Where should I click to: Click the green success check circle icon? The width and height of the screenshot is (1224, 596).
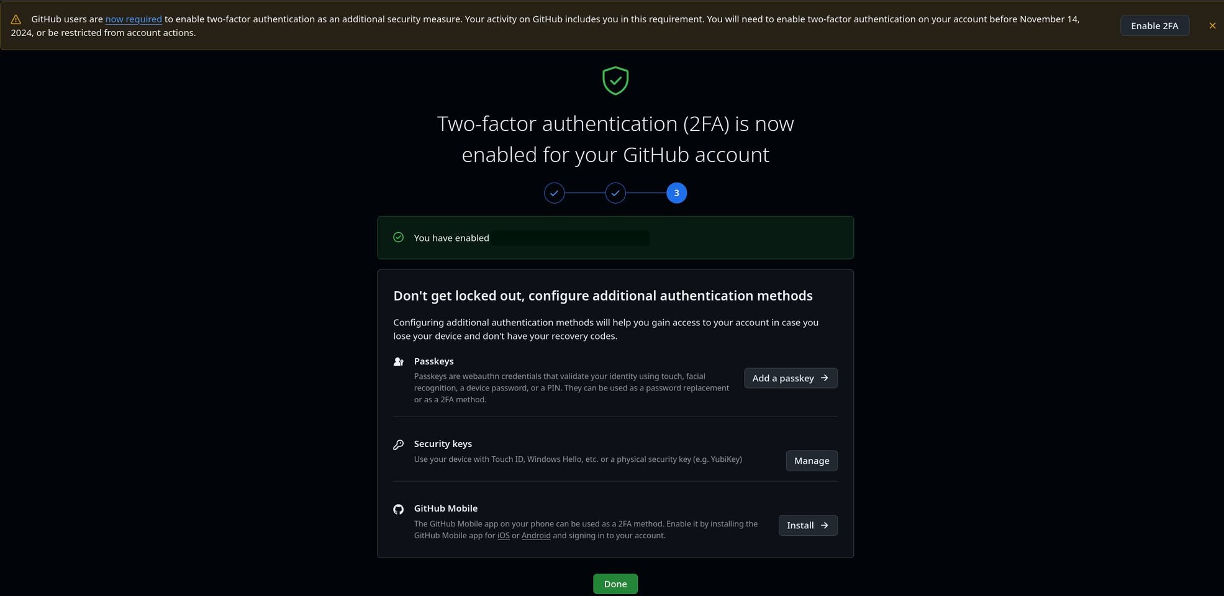399,237
